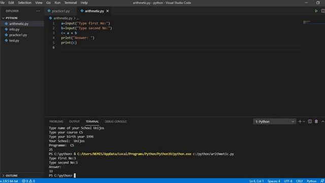Switch to the practice1.py editor tab
The height and width of the screenshot is (183, 325).
[x=61, y=11]
